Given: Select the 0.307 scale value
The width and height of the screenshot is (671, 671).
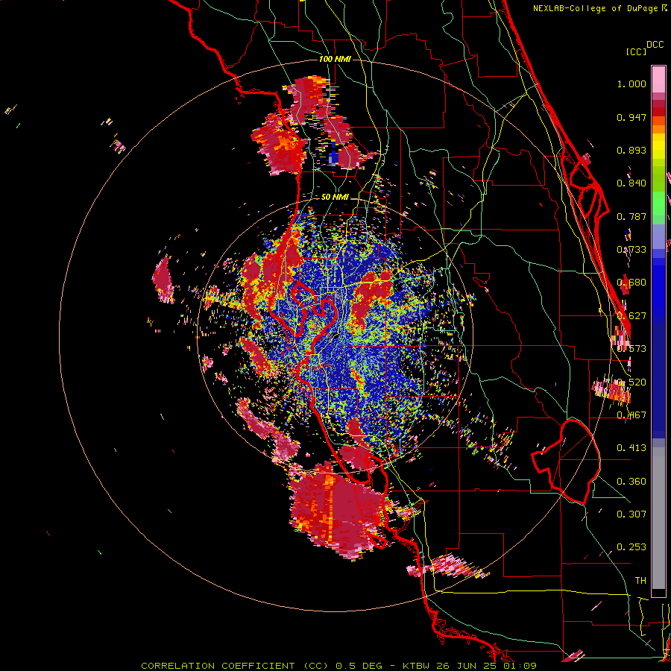Looking at the screenshot, I should tap(631, 514).
